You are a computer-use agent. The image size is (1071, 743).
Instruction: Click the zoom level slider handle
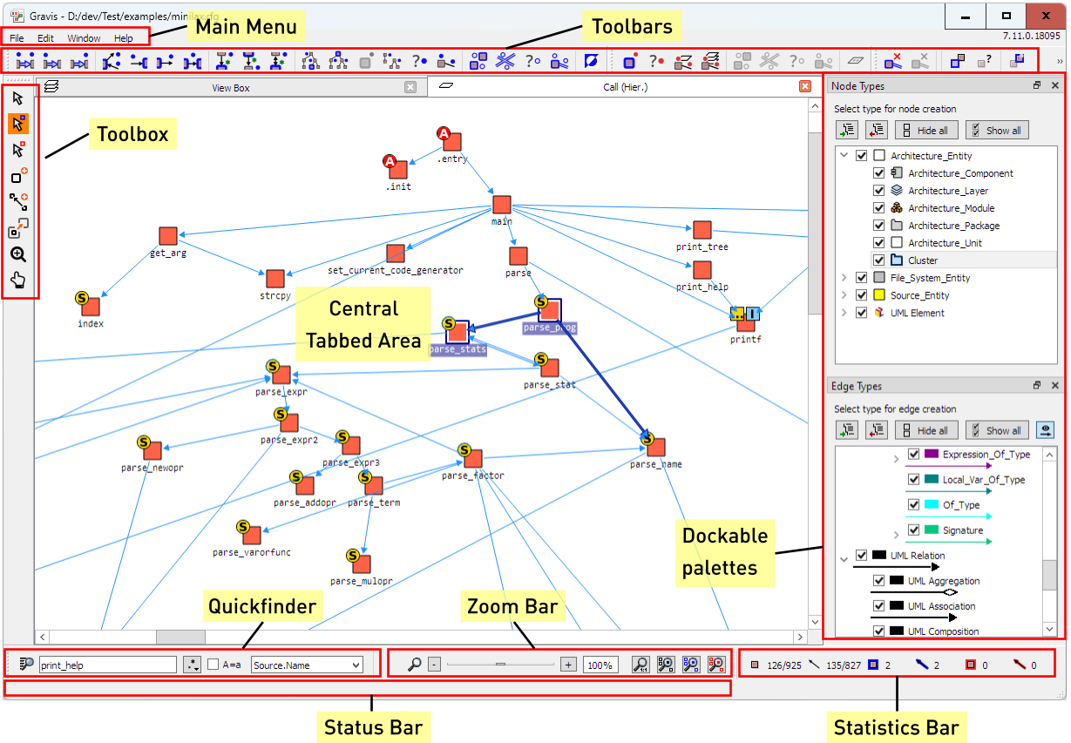(x=500, y=665)
